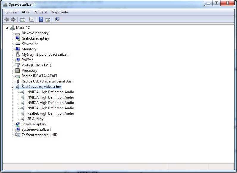Expand the Zařízení standardu HID node

point(12,135)
